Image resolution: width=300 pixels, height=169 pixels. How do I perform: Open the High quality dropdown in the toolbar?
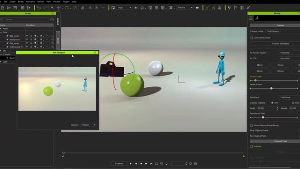124,8
